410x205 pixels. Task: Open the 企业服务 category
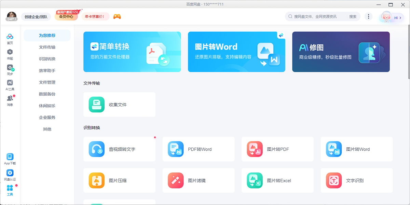[47, 118]
